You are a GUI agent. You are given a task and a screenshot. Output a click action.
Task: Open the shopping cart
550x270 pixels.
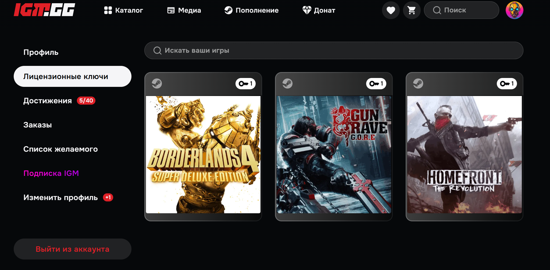pos(412,10)
